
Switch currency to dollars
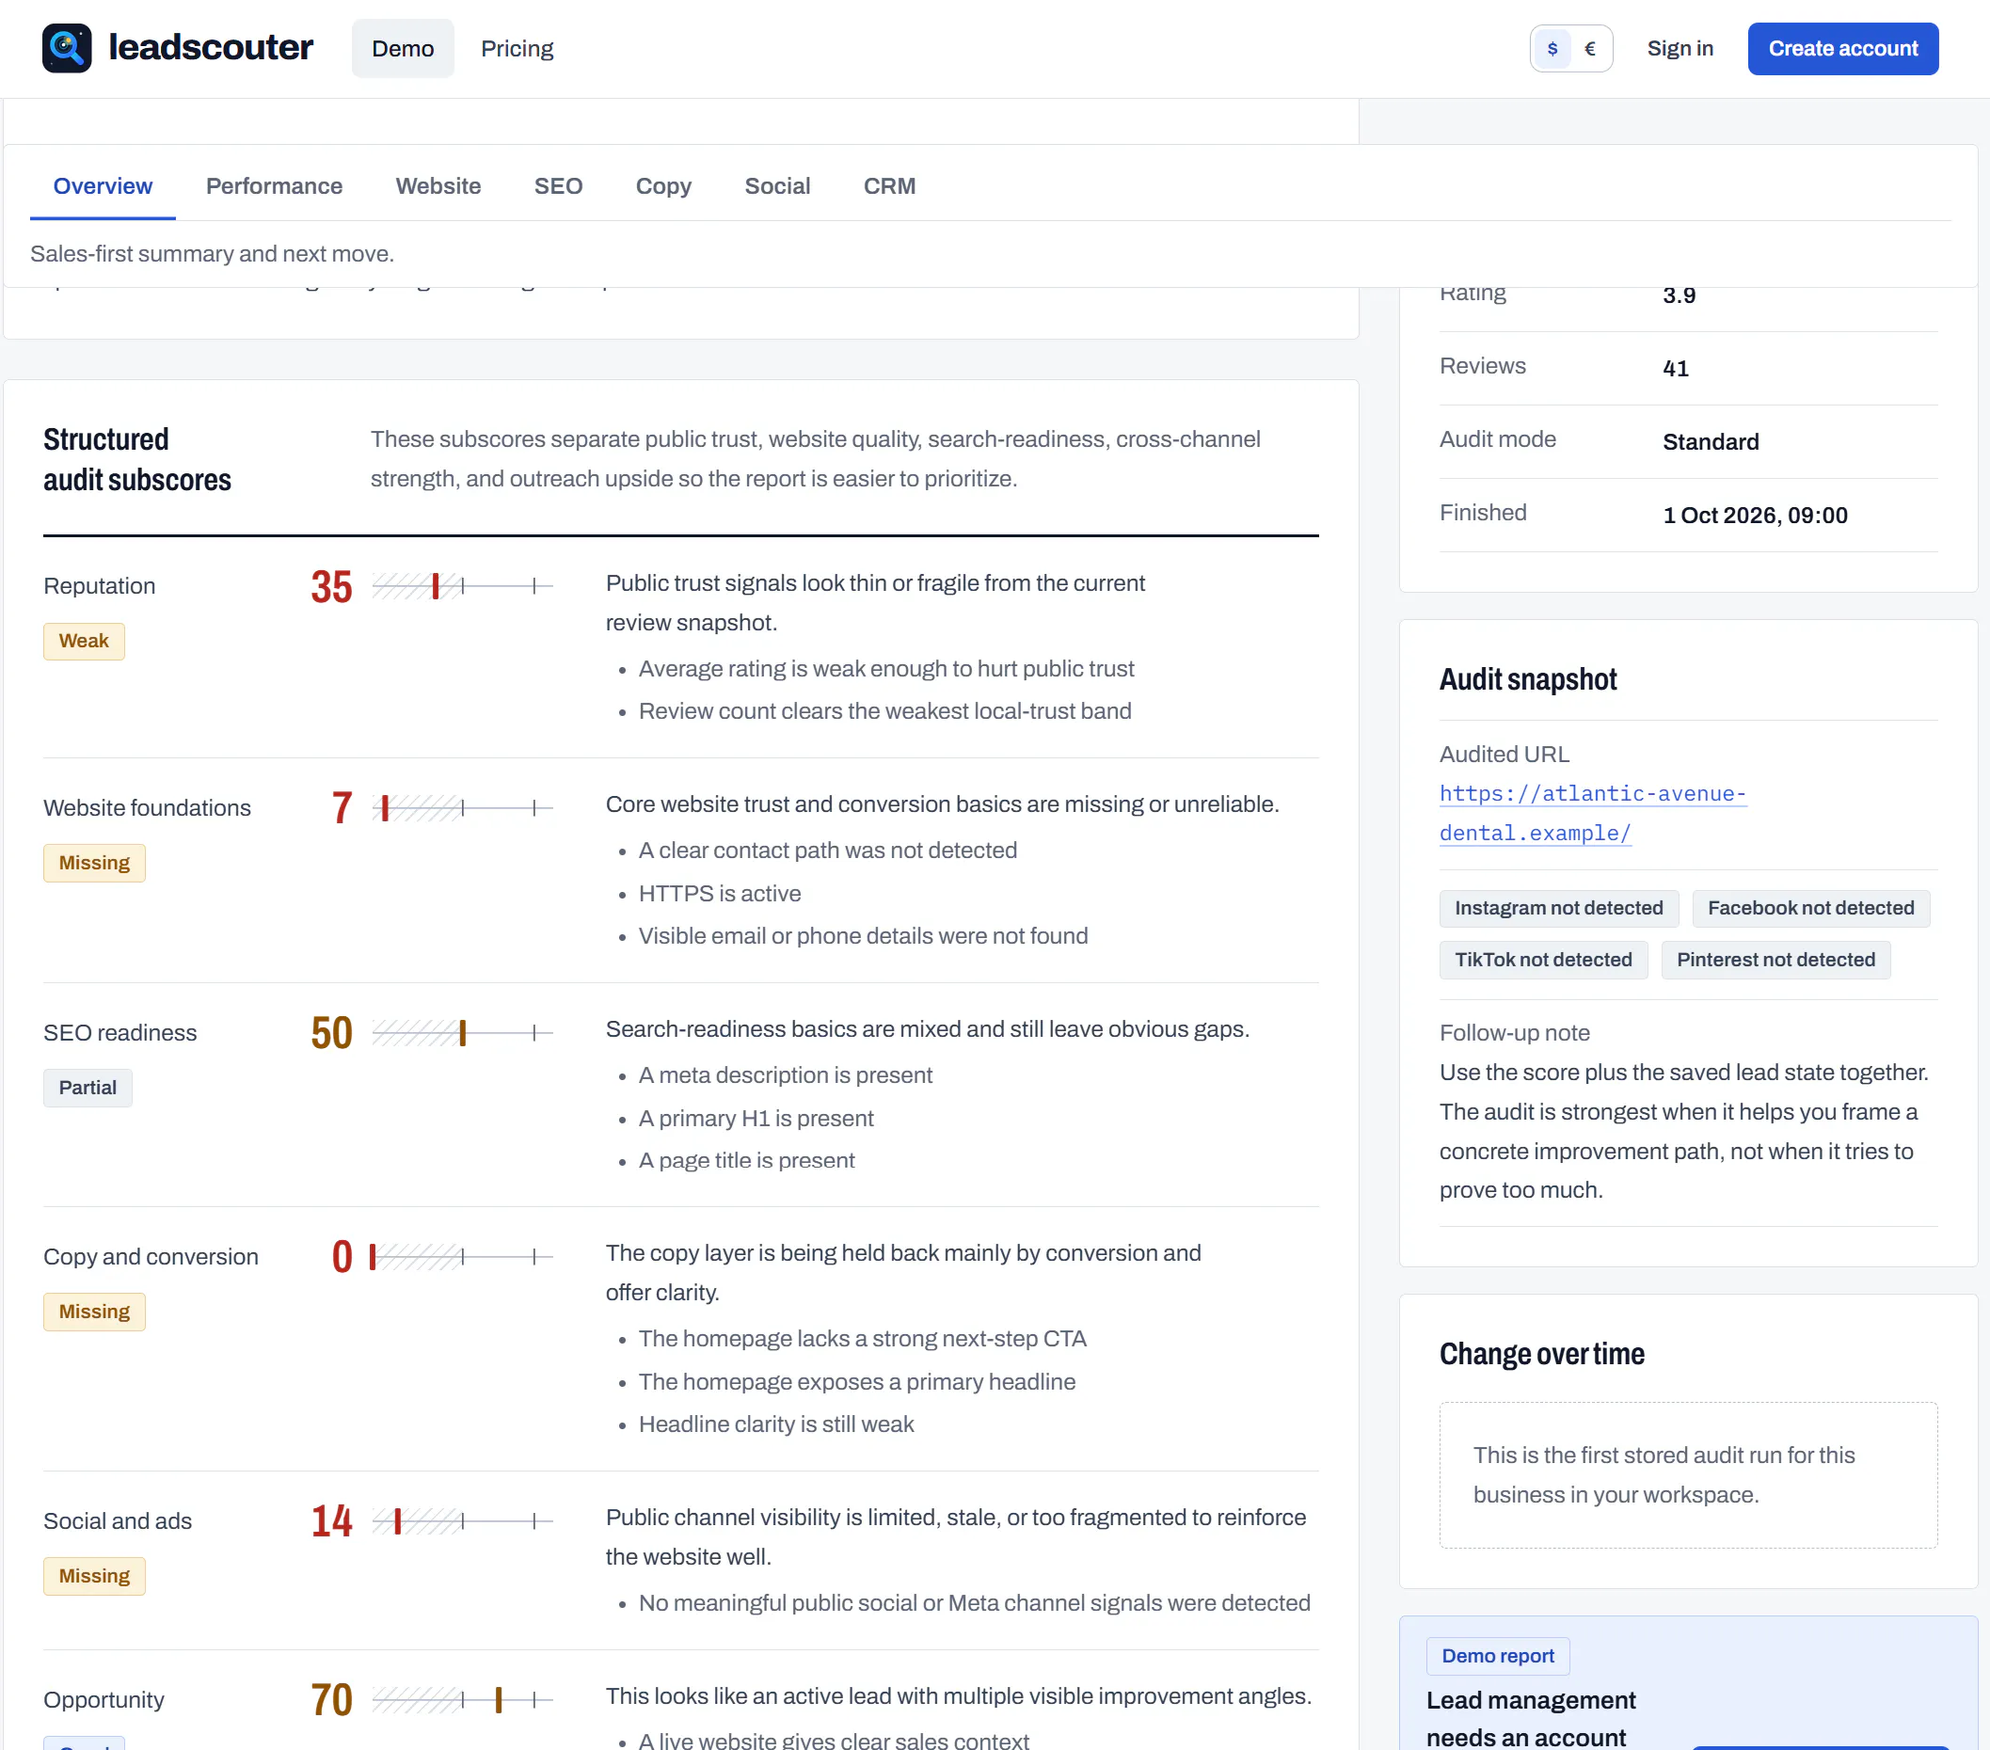pyautogui.click(x=1552, y=49)
